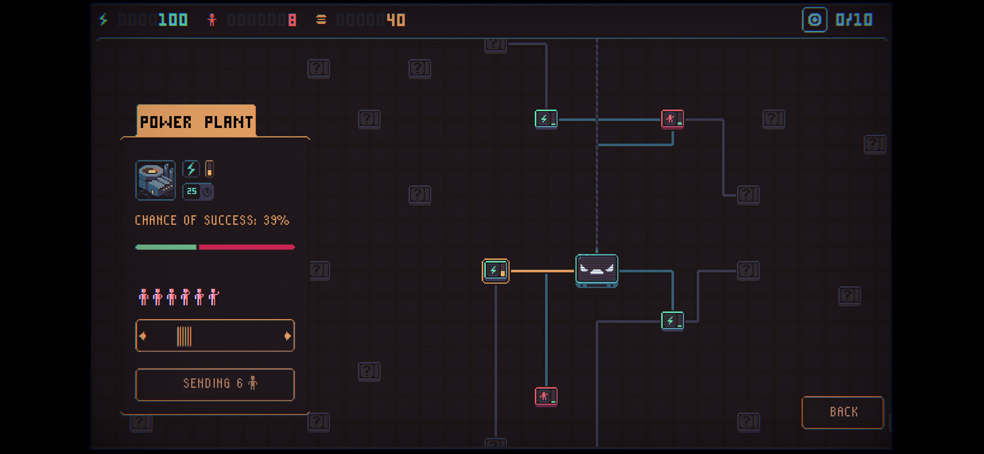This screenshot has width=984, height=454.
Task: Click the success chance progress bar
Action: click(215, 247)
